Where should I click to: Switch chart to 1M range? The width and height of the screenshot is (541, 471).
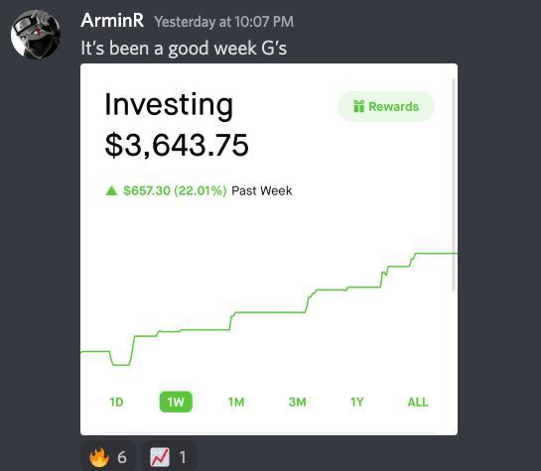click(236, 402)
